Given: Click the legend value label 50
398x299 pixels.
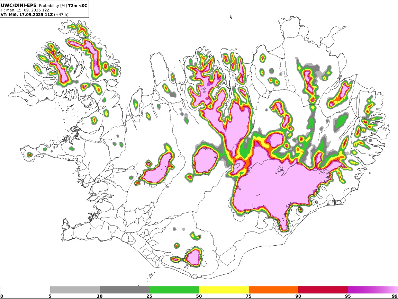Looking at the screenshot, I should [199, 296].
